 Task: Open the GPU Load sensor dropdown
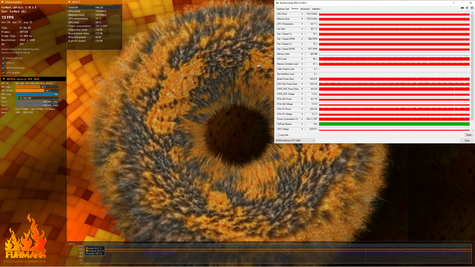[302, 59]
